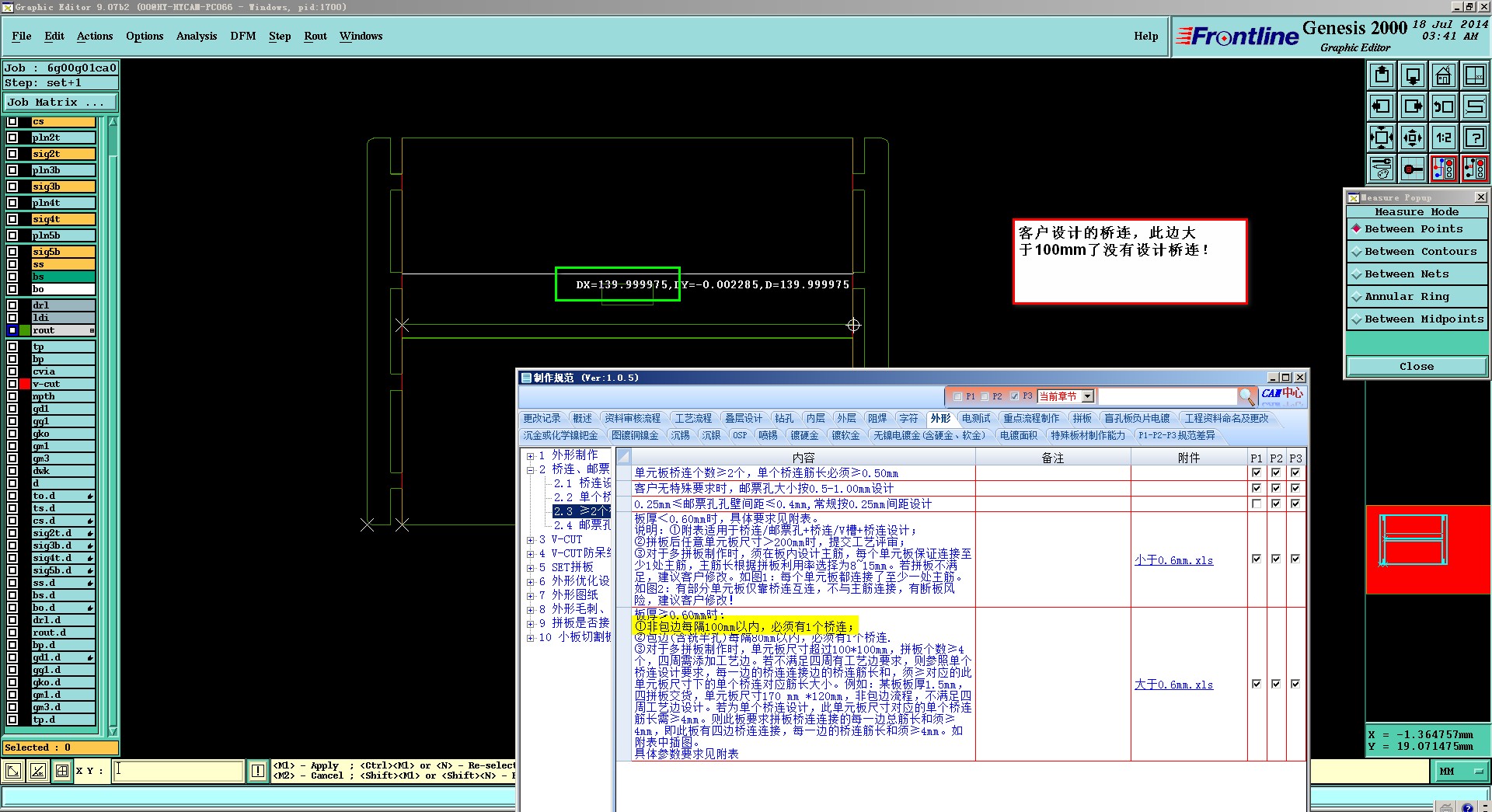Click the wrench and pencil tools icon
Viewport: 1492px width, 812px height.
click(x=1382, y=169)
